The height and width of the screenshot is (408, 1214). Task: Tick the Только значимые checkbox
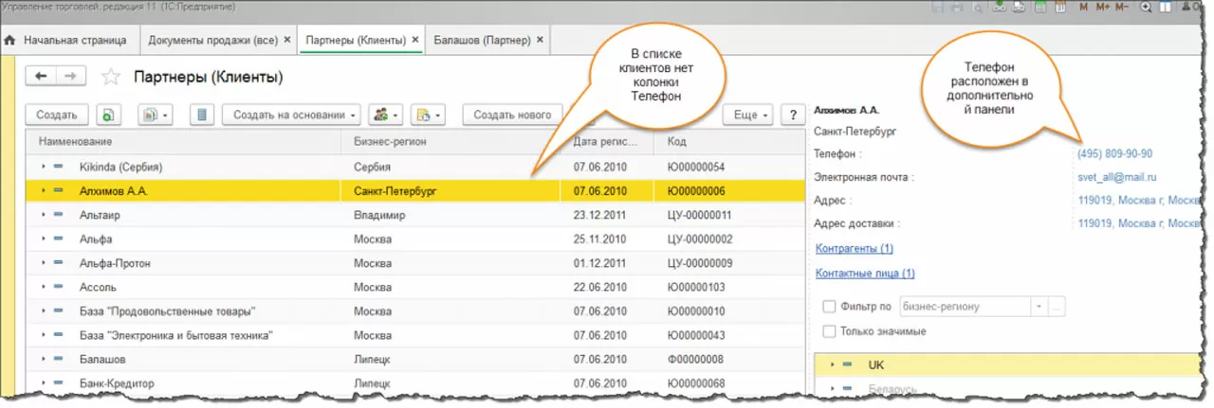pos(830,331)
